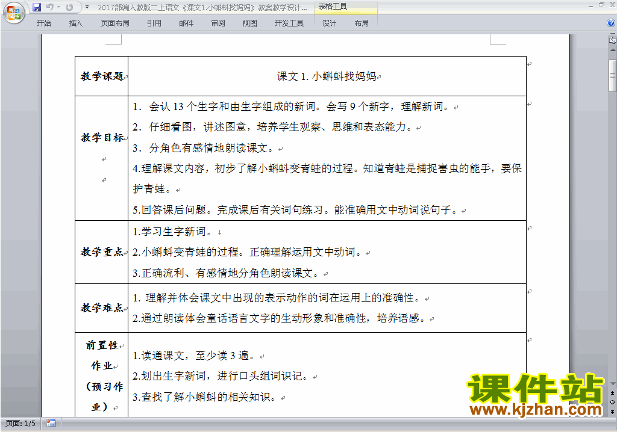Click the 作业 label in the left column
The height and width of the screenshot is (432, 617).
[102, 366]
